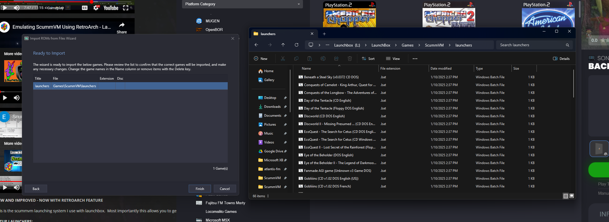
Task: Open the Platform Category dropdown
Action: (242, 4)
